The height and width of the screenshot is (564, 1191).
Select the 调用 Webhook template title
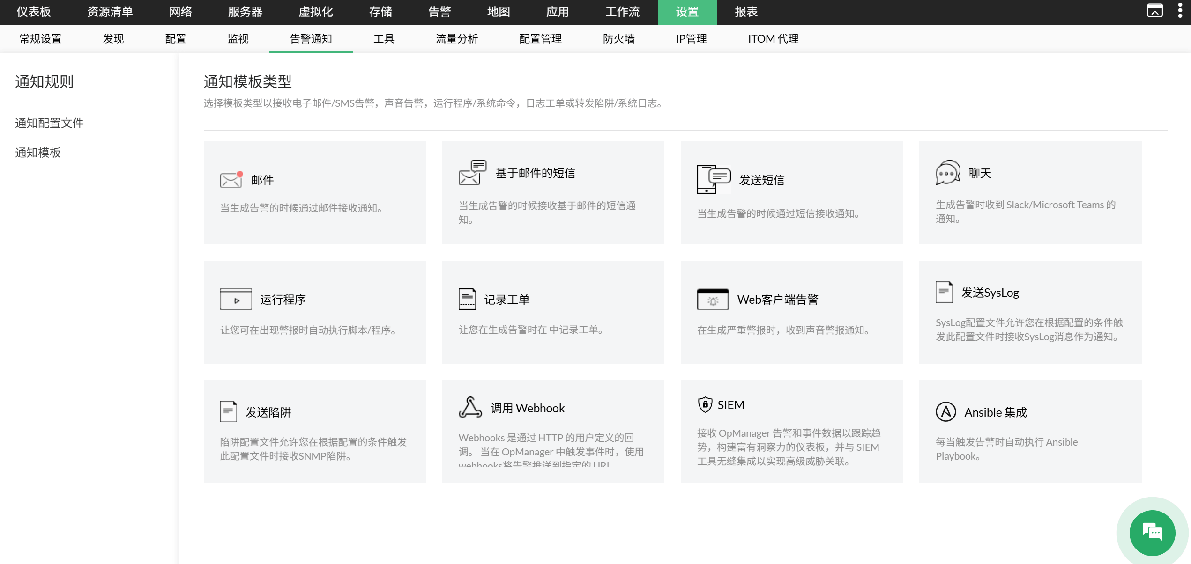[528, 408]
